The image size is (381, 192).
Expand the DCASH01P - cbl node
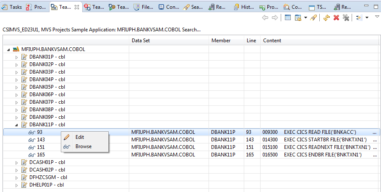[x=16, y=163]
